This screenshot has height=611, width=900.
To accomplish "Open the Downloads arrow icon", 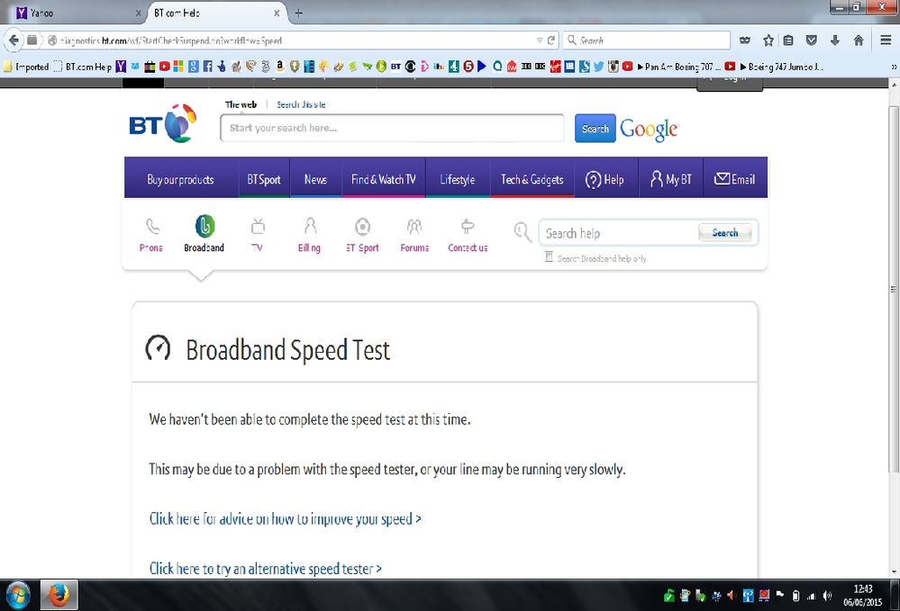I will click(x=834, y=40).
